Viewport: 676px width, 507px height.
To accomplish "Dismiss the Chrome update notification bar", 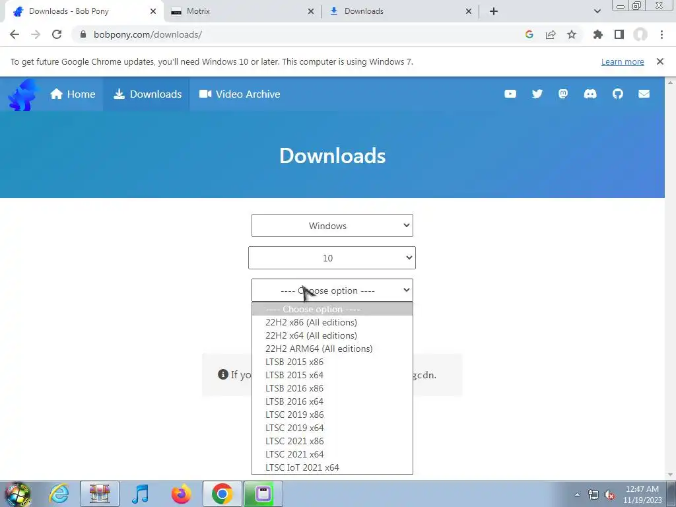I will click(x=659, y=61).
